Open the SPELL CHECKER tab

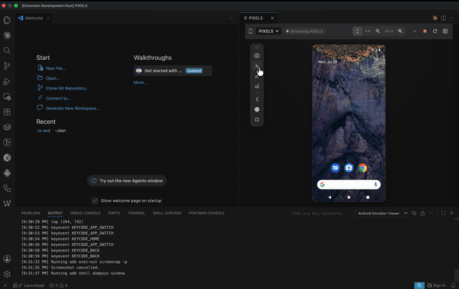167,213
